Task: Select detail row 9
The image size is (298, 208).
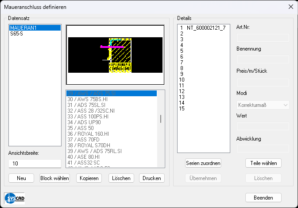Action: pyautogui.click(x=204, y=74)
